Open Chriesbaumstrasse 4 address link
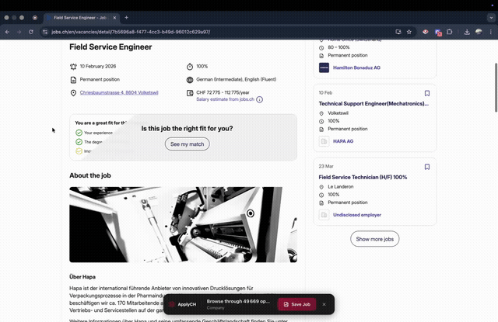This screenshot has height=322, width=498. click(119, 92)
